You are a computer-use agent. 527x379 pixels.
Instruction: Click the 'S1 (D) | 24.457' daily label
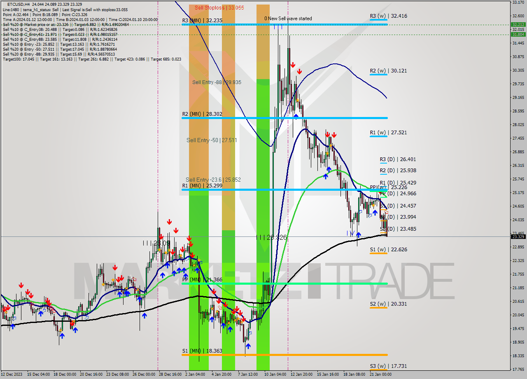(x=398, y=206)
